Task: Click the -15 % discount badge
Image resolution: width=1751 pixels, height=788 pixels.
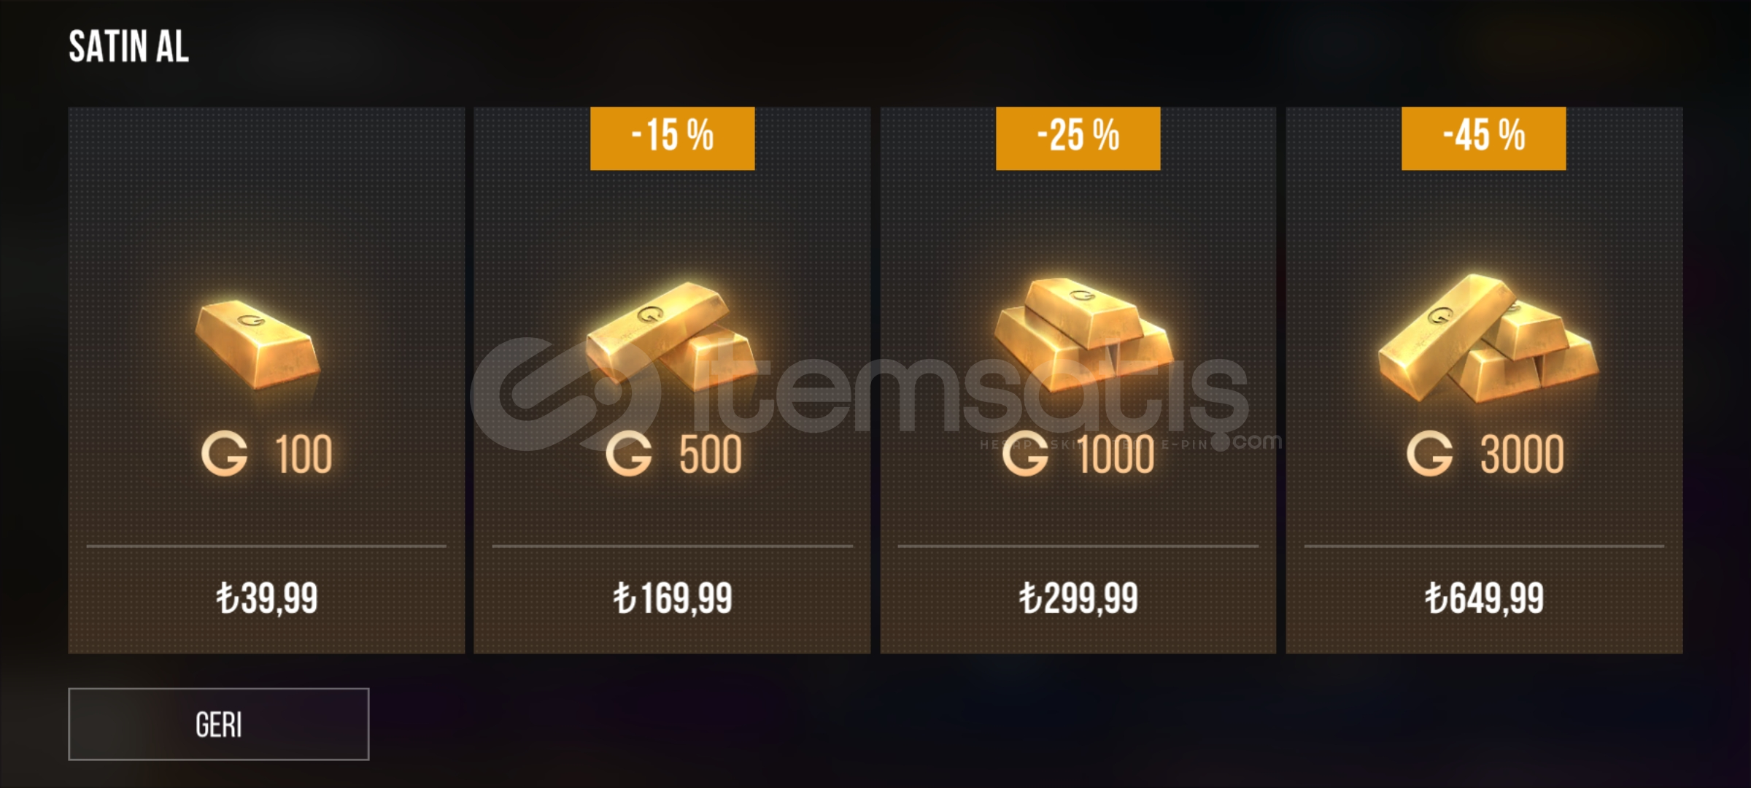Action: coord(672,139)
